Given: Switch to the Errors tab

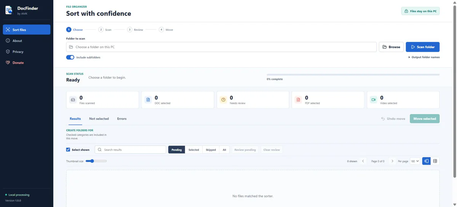Looking at the screenshot, I should [x=122, y=119].
